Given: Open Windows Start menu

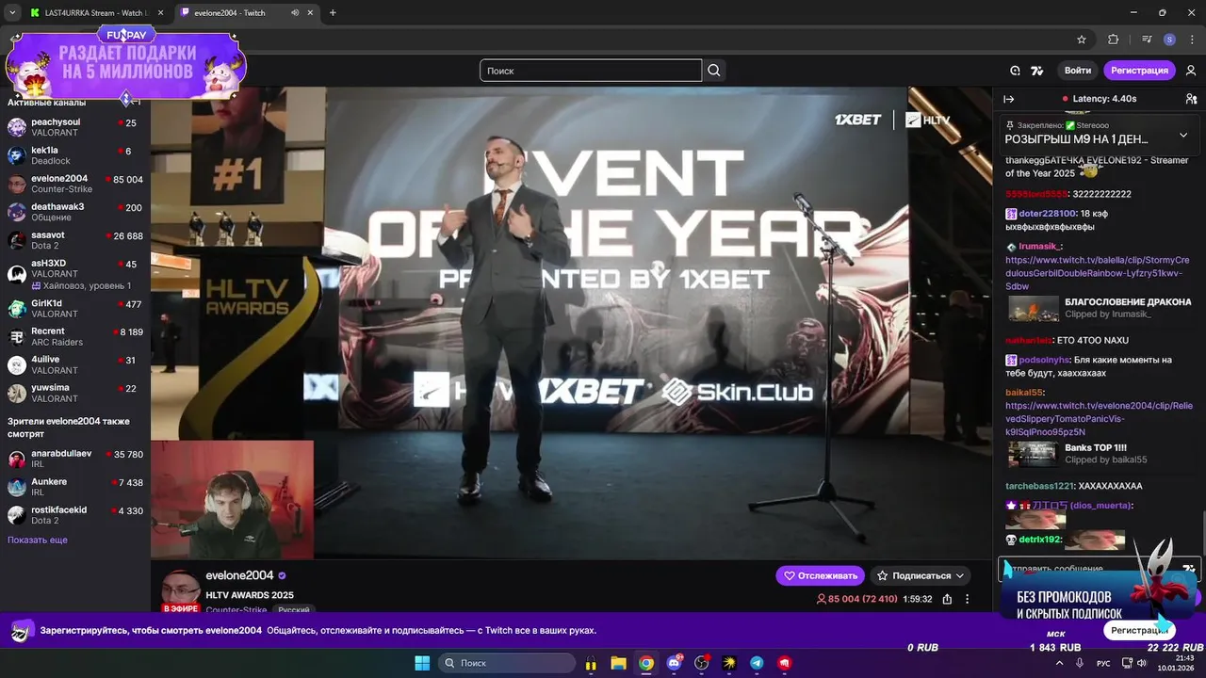Looking at the screenshot, I should [422, 663].
